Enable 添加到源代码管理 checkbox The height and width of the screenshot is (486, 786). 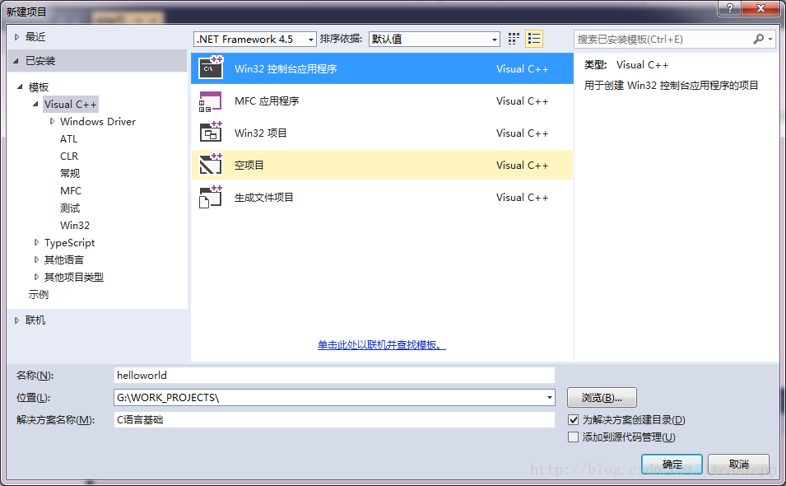574,437
